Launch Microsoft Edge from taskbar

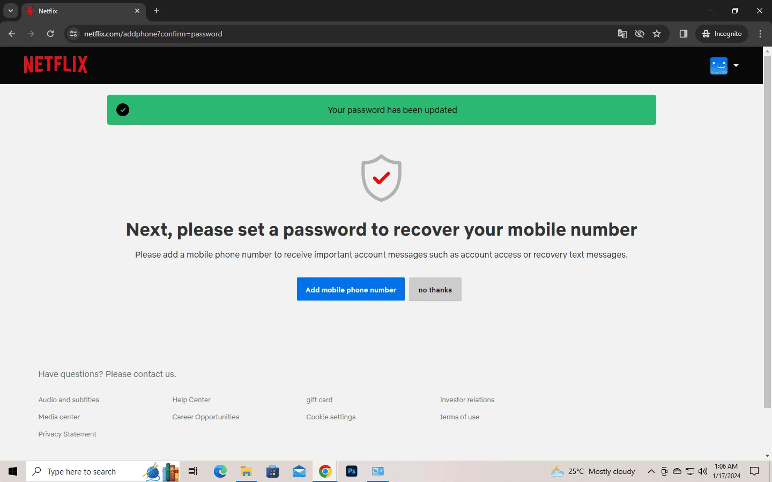pos(220,471)
